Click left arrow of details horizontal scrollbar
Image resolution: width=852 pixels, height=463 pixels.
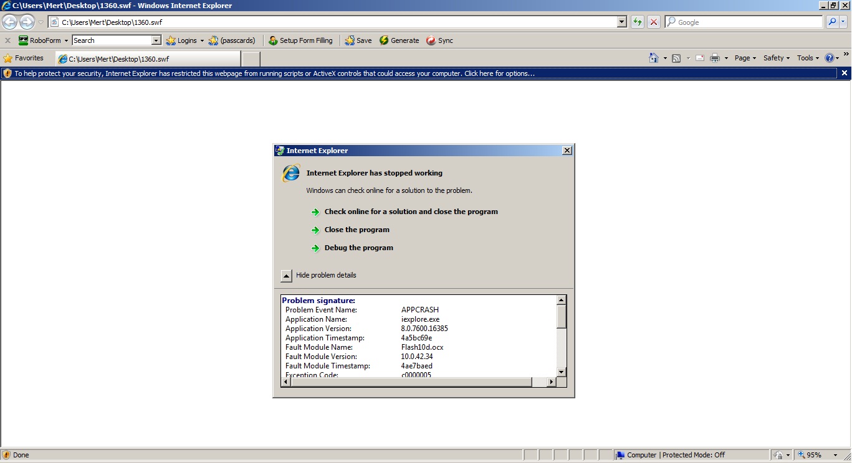pos(286,382)
